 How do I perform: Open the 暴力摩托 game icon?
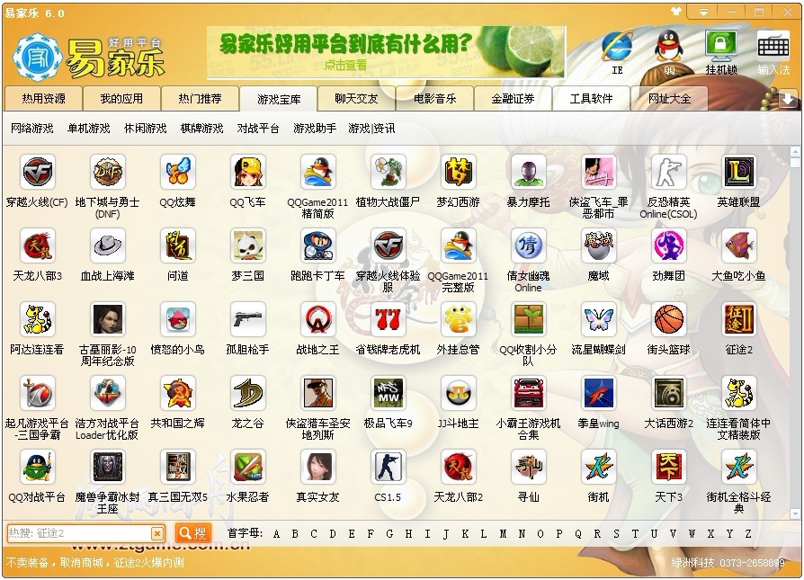click(529, 173)
